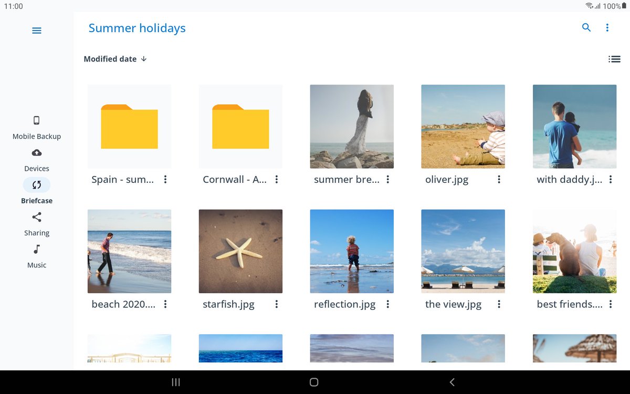
Task: Open reflection.jpg child photo thumbnail
Action: 352,251
